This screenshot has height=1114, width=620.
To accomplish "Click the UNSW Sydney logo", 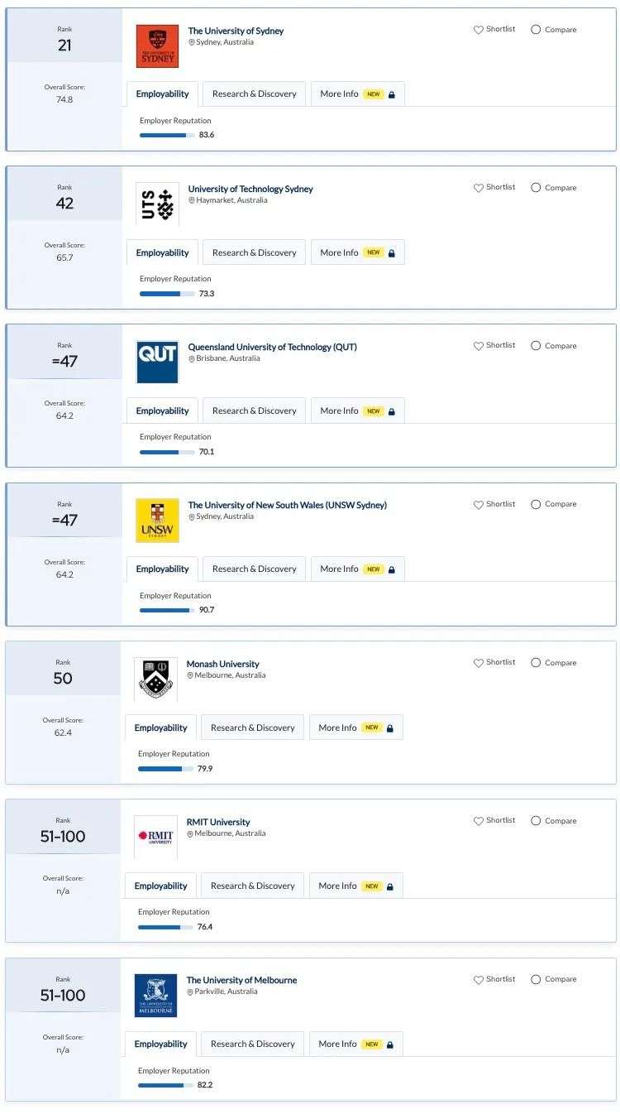I will [157, 521].
